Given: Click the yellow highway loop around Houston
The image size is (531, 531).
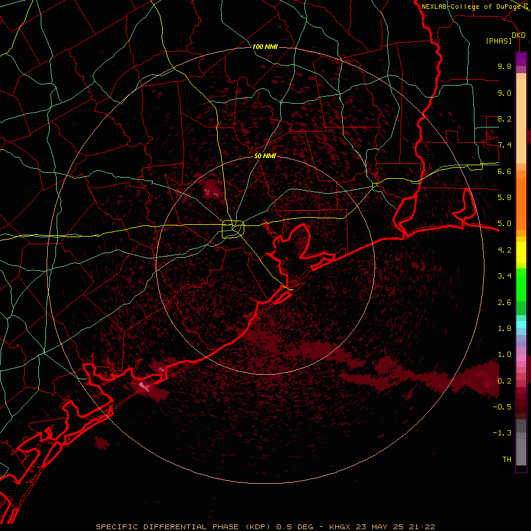Looking at the screenshot, I should pyautogui.click(x=233, y=230).
